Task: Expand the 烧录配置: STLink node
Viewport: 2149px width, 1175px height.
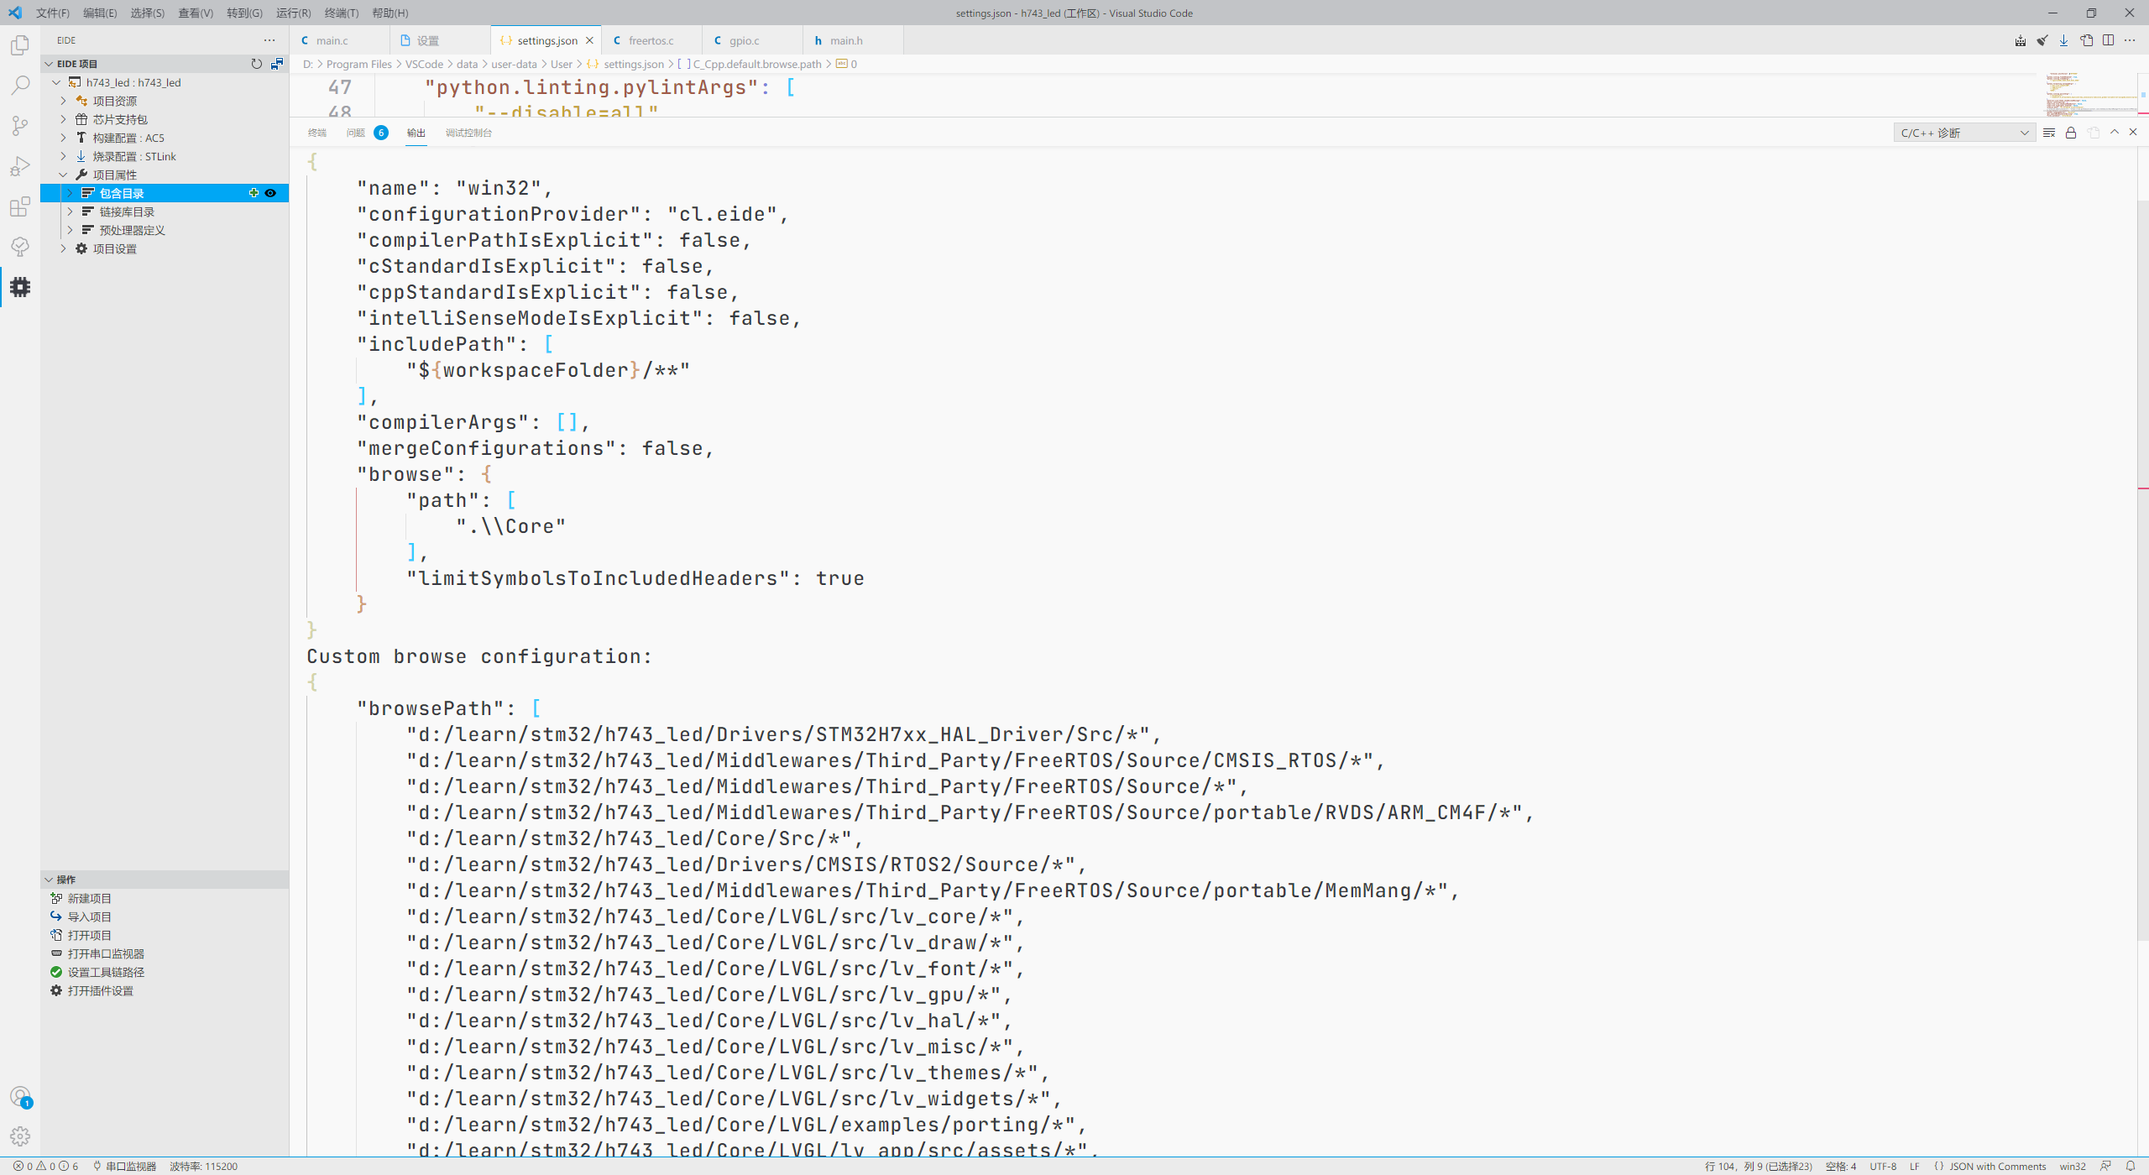Action: click(x=63, y=156)
